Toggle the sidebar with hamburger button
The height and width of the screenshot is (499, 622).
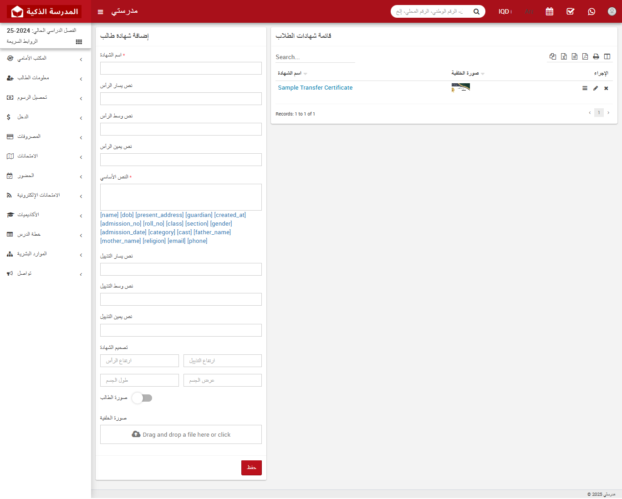click(101, 12)
